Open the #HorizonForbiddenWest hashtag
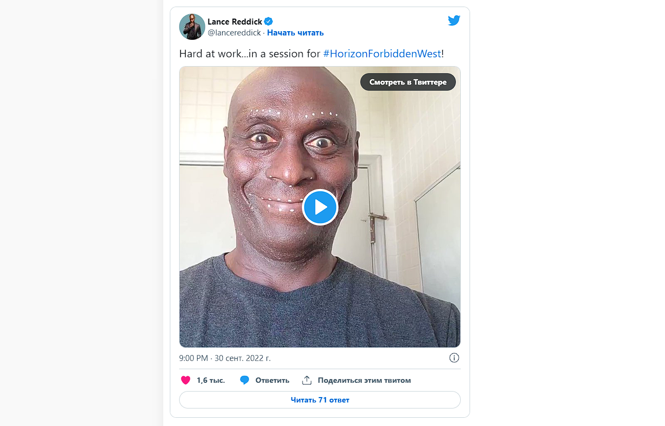 [382, 54]
